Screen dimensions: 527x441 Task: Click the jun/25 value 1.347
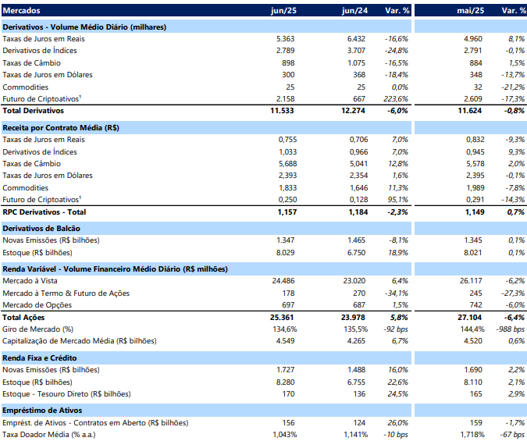(x=285, y=240)
